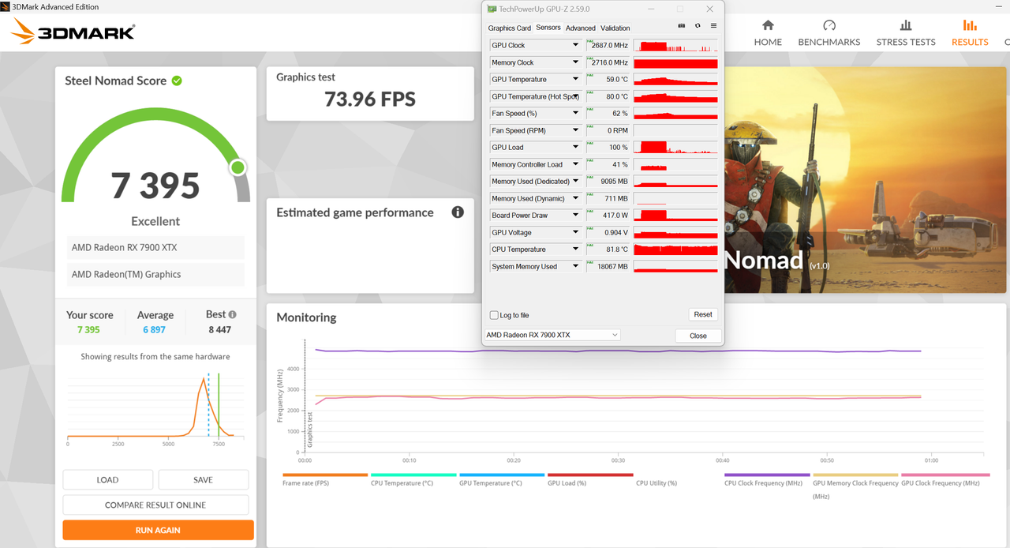
Task: Open the STRESS TESTS section
Action: click(x=906, y=33)
